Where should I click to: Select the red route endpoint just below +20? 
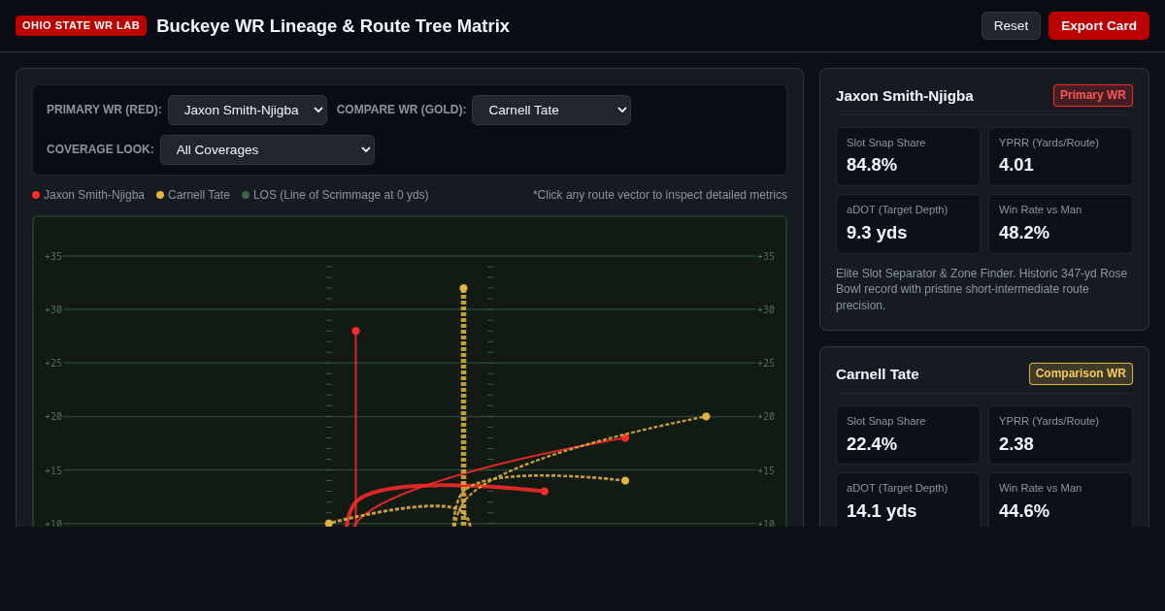click(x=625, y=437)
